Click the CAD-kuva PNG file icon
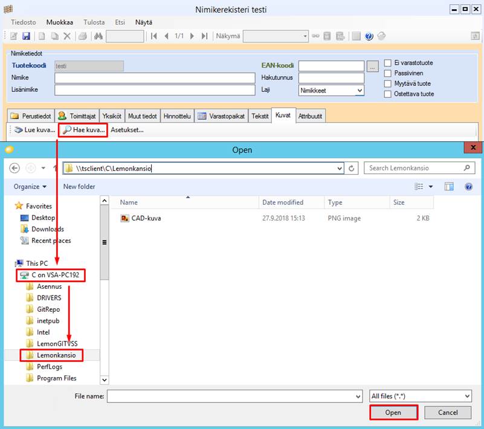The width and height of the screenshot is (484, 429). (x=124, y=218)
